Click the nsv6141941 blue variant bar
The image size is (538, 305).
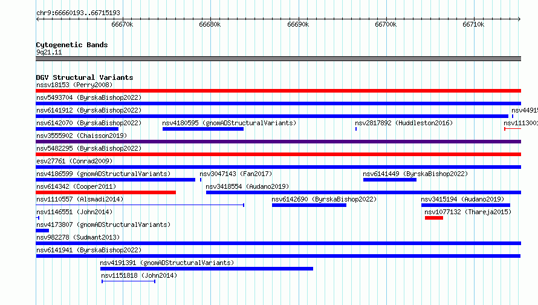[x=278, y=256]
